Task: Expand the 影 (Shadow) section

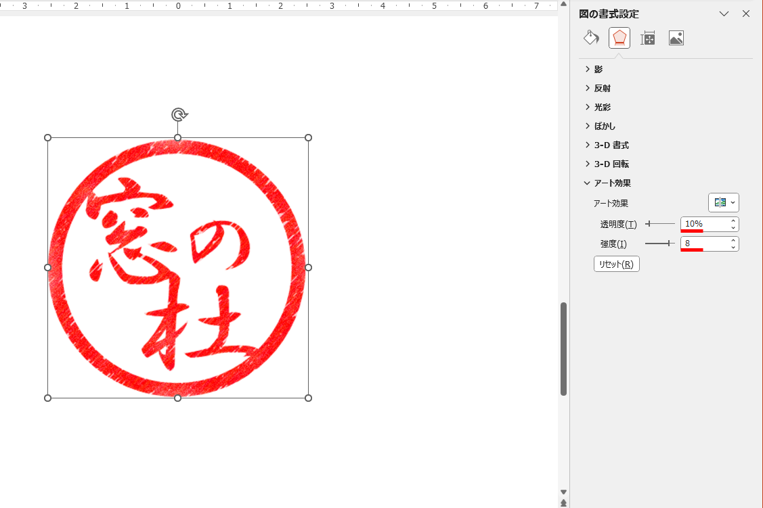Action: tap(598, 68)
